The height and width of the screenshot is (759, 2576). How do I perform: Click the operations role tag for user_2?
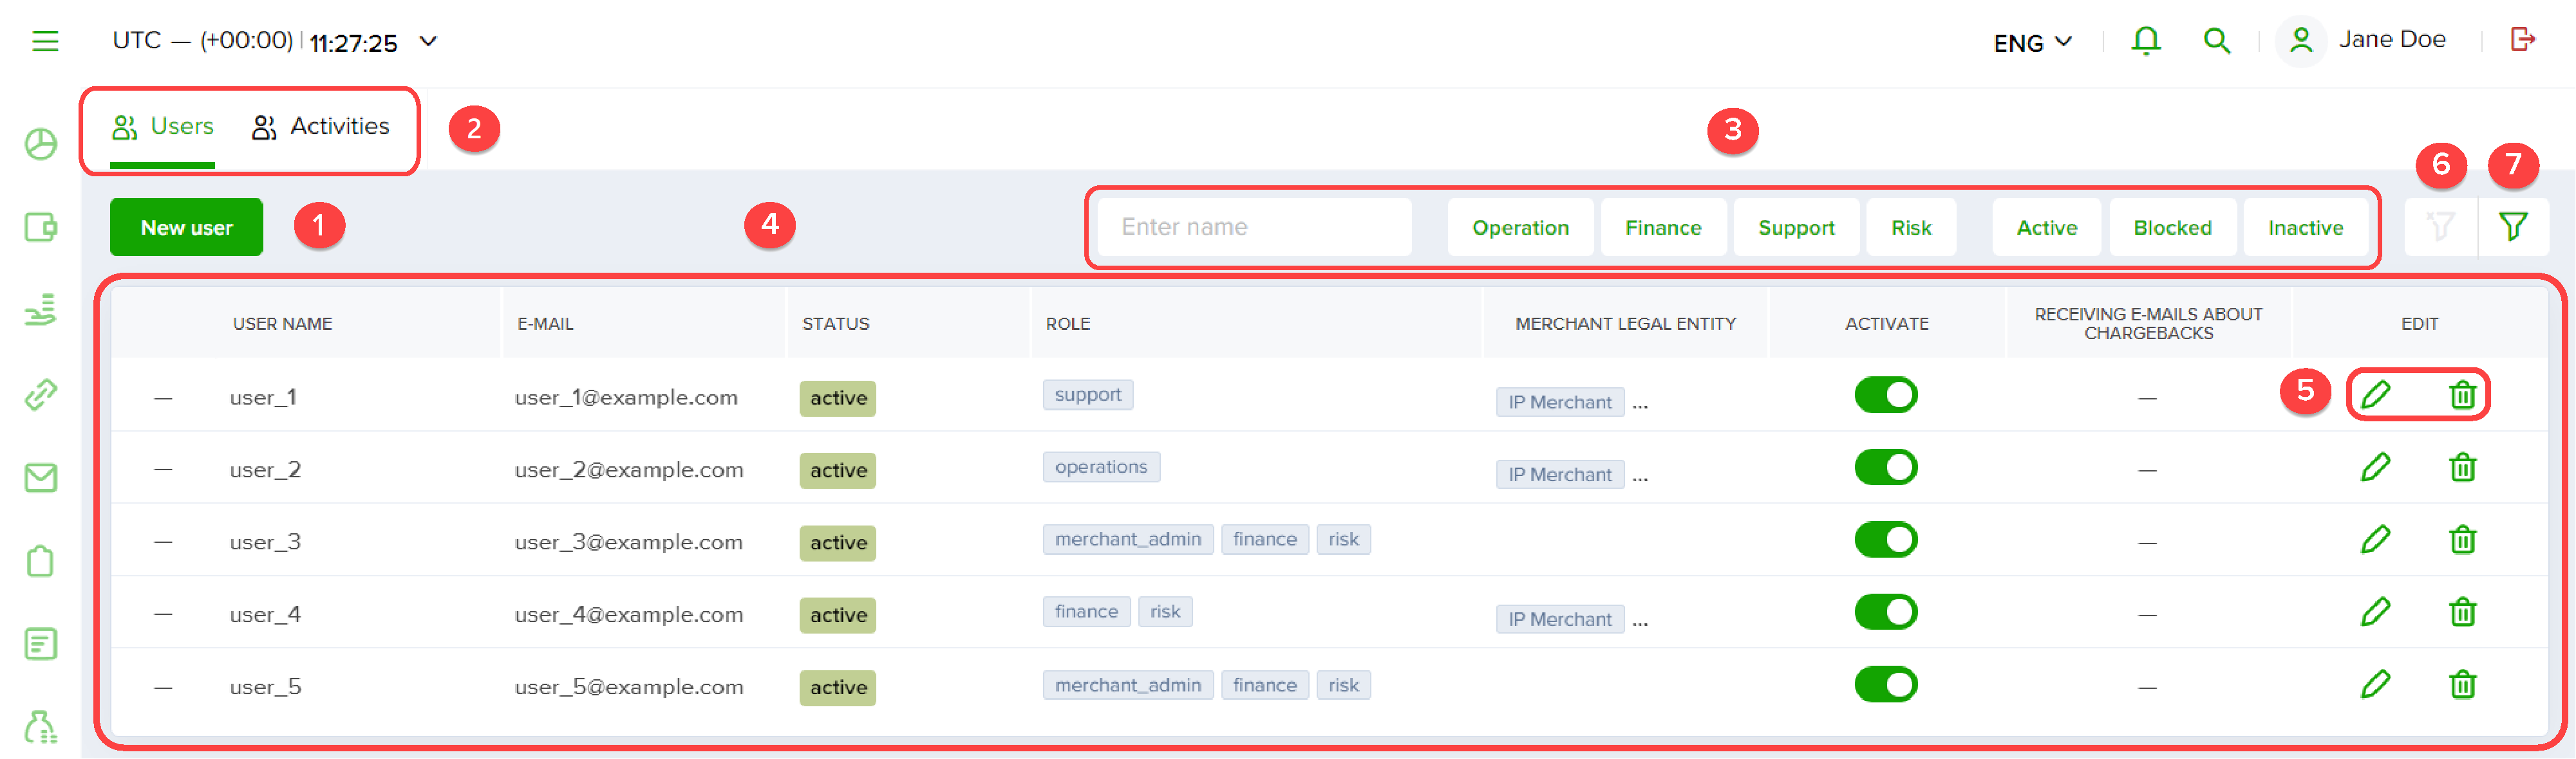coord(1101,466)
